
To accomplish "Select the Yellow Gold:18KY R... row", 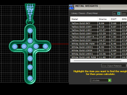I will pos(99,37).
